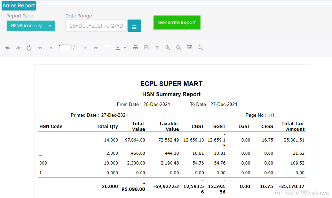This screenshot has height=198, width=332.
Task: Open the date range picker menu button
Action: click(134, 26)
